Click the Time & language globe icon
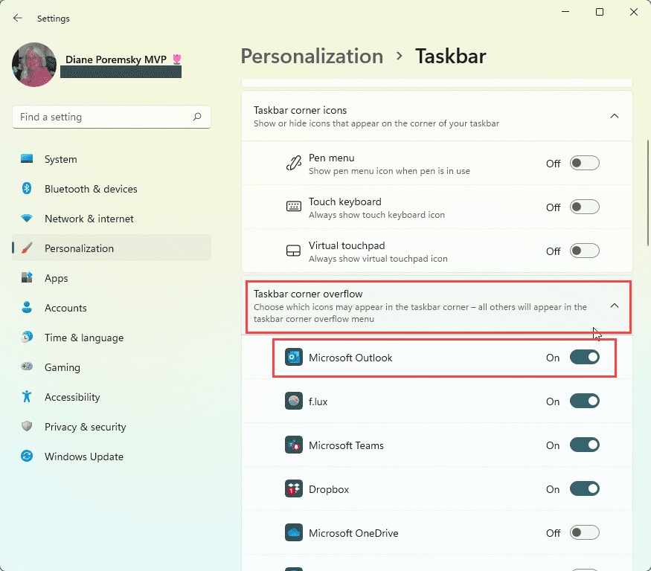 (x=27, y=337)
